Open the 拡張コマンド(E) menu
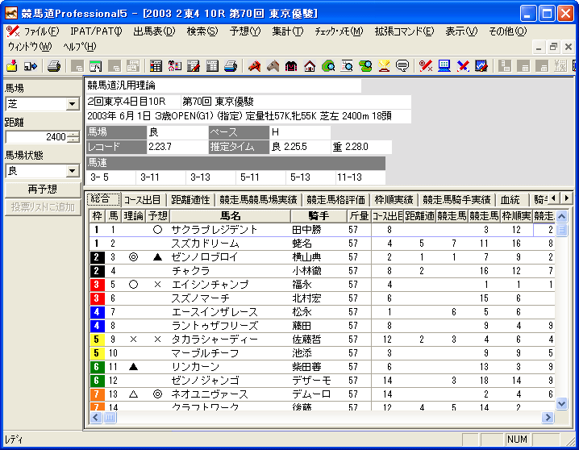 click(x=404, y=31)
